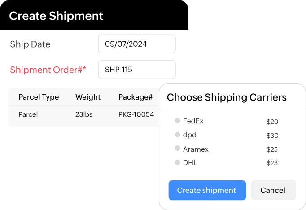
Task: Click the $25 Aramex price
Action: click(x=272, y=149)
